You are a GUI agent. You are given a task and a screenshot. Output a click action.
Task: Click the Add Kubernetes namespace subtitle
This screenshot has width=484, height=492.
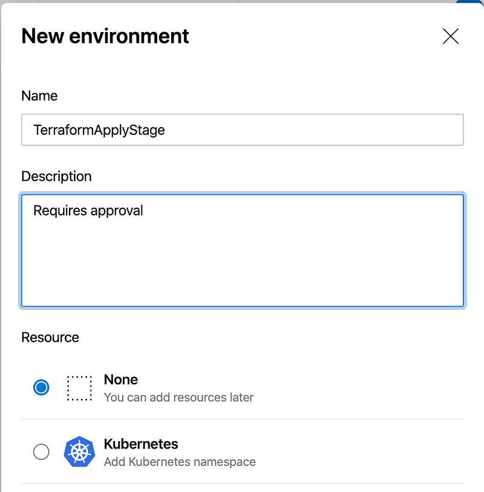(180, 462)
